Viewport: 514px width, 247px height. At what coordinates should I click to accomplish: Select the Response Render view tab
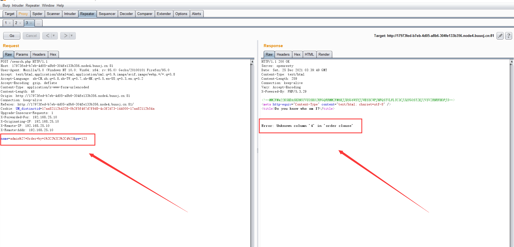[x=324, y=54]
